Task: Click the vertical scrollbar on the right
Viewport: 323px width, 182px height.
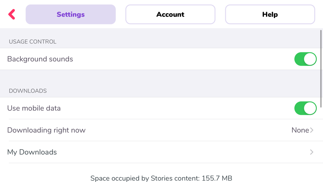Action: (321, 68)
